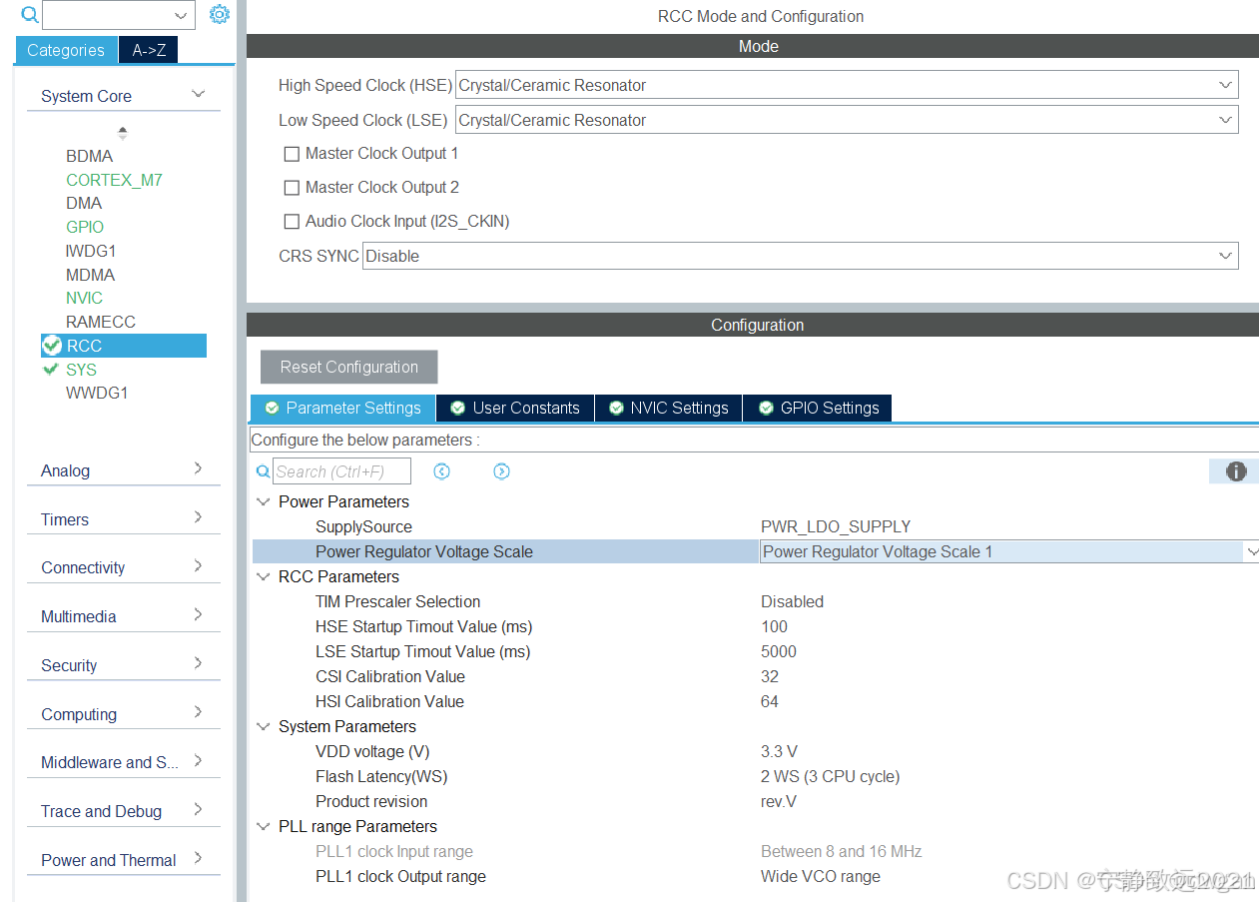Click HSE Startup Timout value 100
This screenshot has width=1259, height=902.
point(774,626)
